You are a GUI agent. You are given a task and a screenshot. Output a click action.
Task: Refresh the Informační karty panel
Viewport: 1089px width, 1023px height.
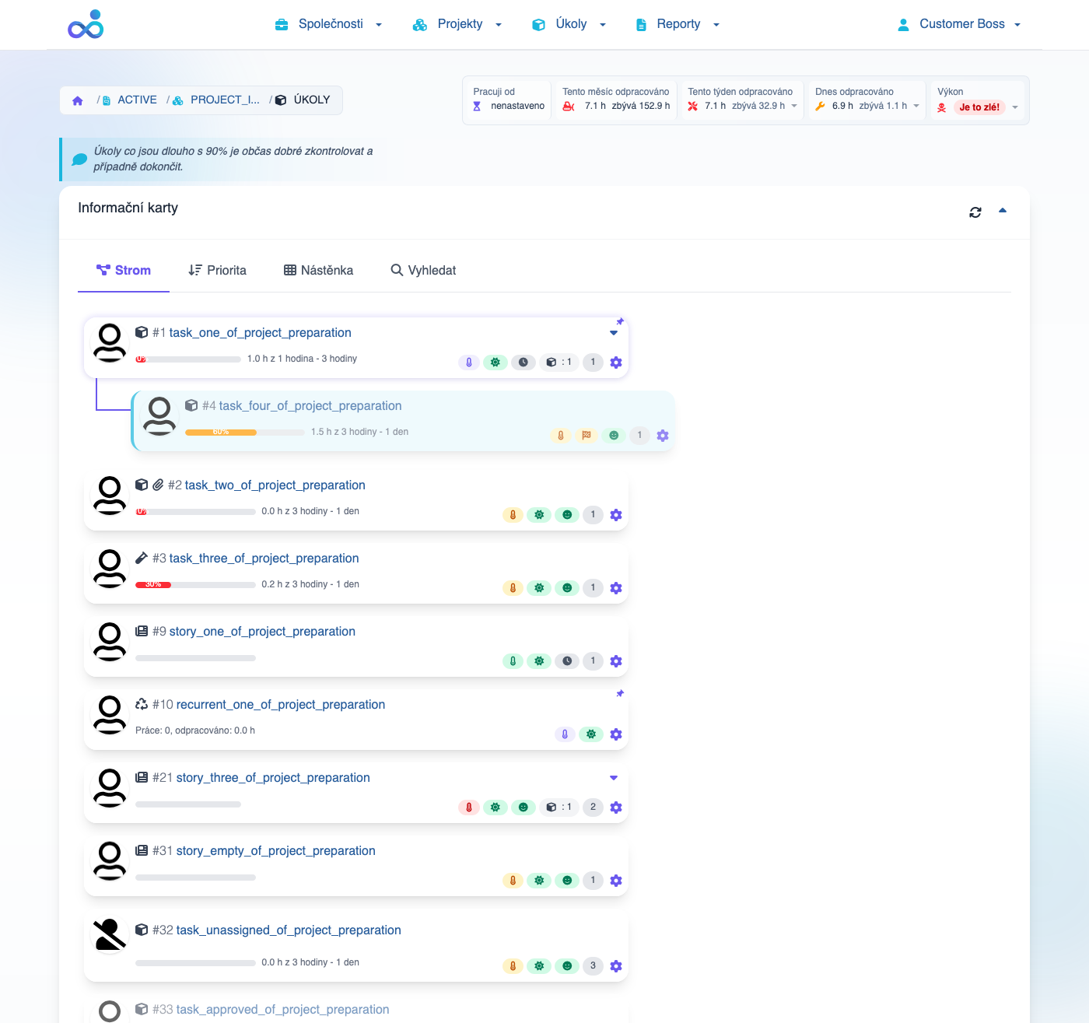[975, 212]
